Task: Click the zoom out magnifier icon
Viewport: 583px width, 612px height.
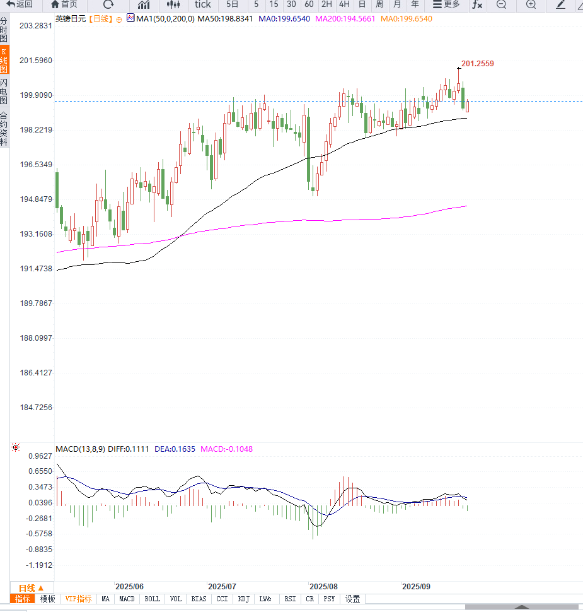Action: click(x=502, y=4)
